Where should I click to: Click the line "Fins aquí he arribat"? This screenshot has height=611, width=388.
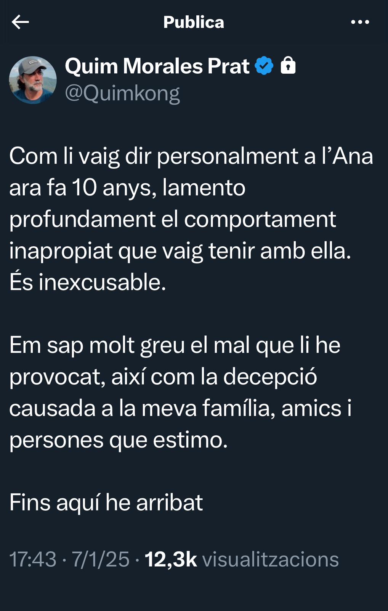coord(106,502)
